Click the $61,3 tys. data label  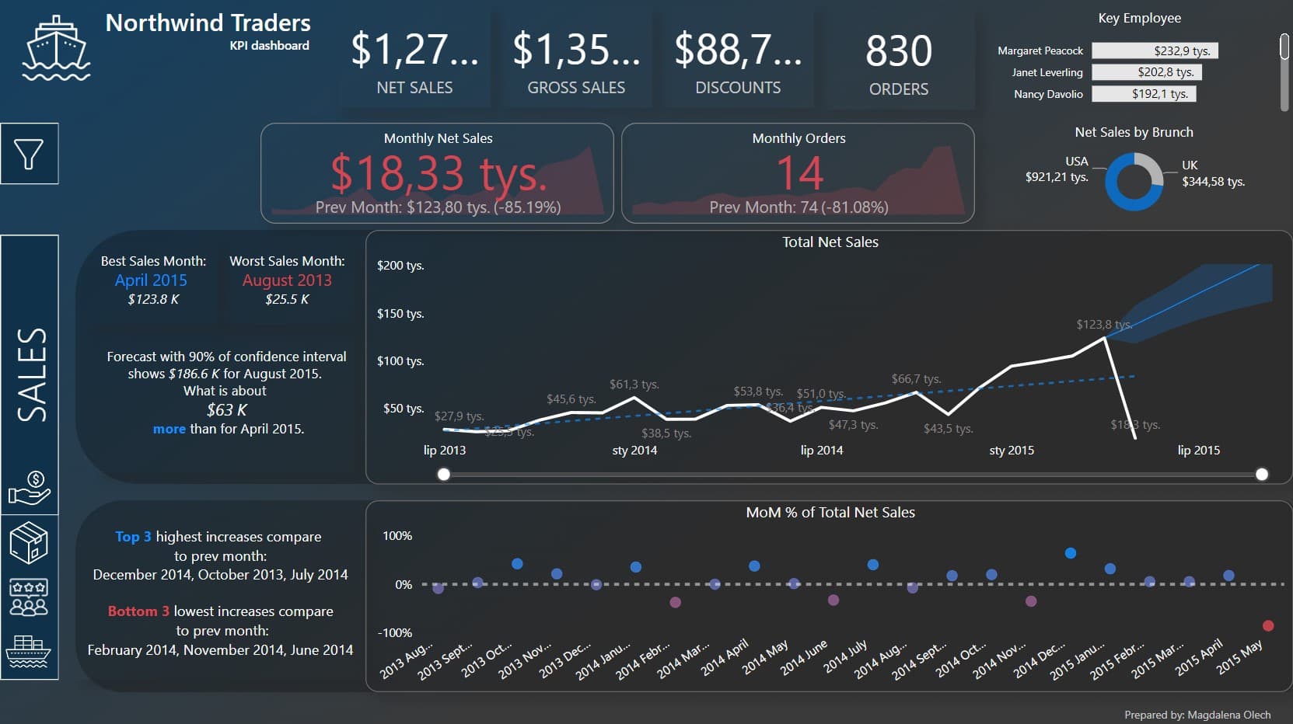(x=634, y=385)
